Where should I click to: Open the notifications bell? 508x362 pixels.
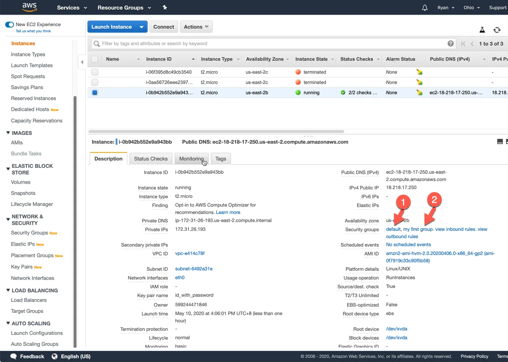pos(425,8)
